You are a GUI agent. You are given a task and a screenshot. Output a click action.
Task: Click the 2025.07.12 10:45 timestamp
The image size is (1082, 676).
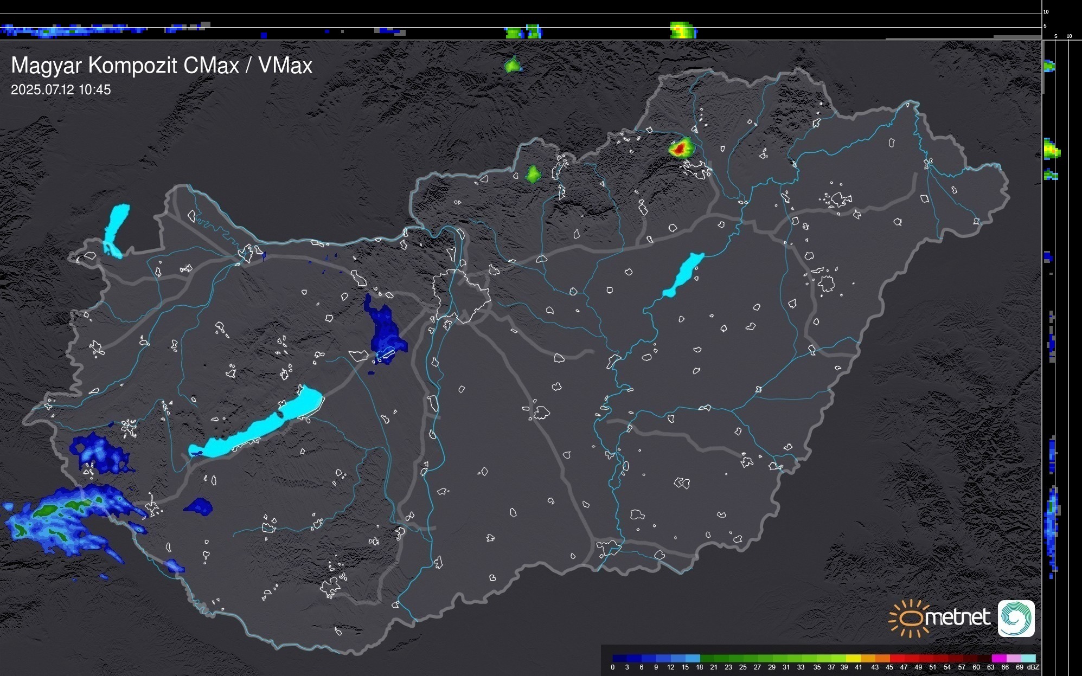point(61,90)
